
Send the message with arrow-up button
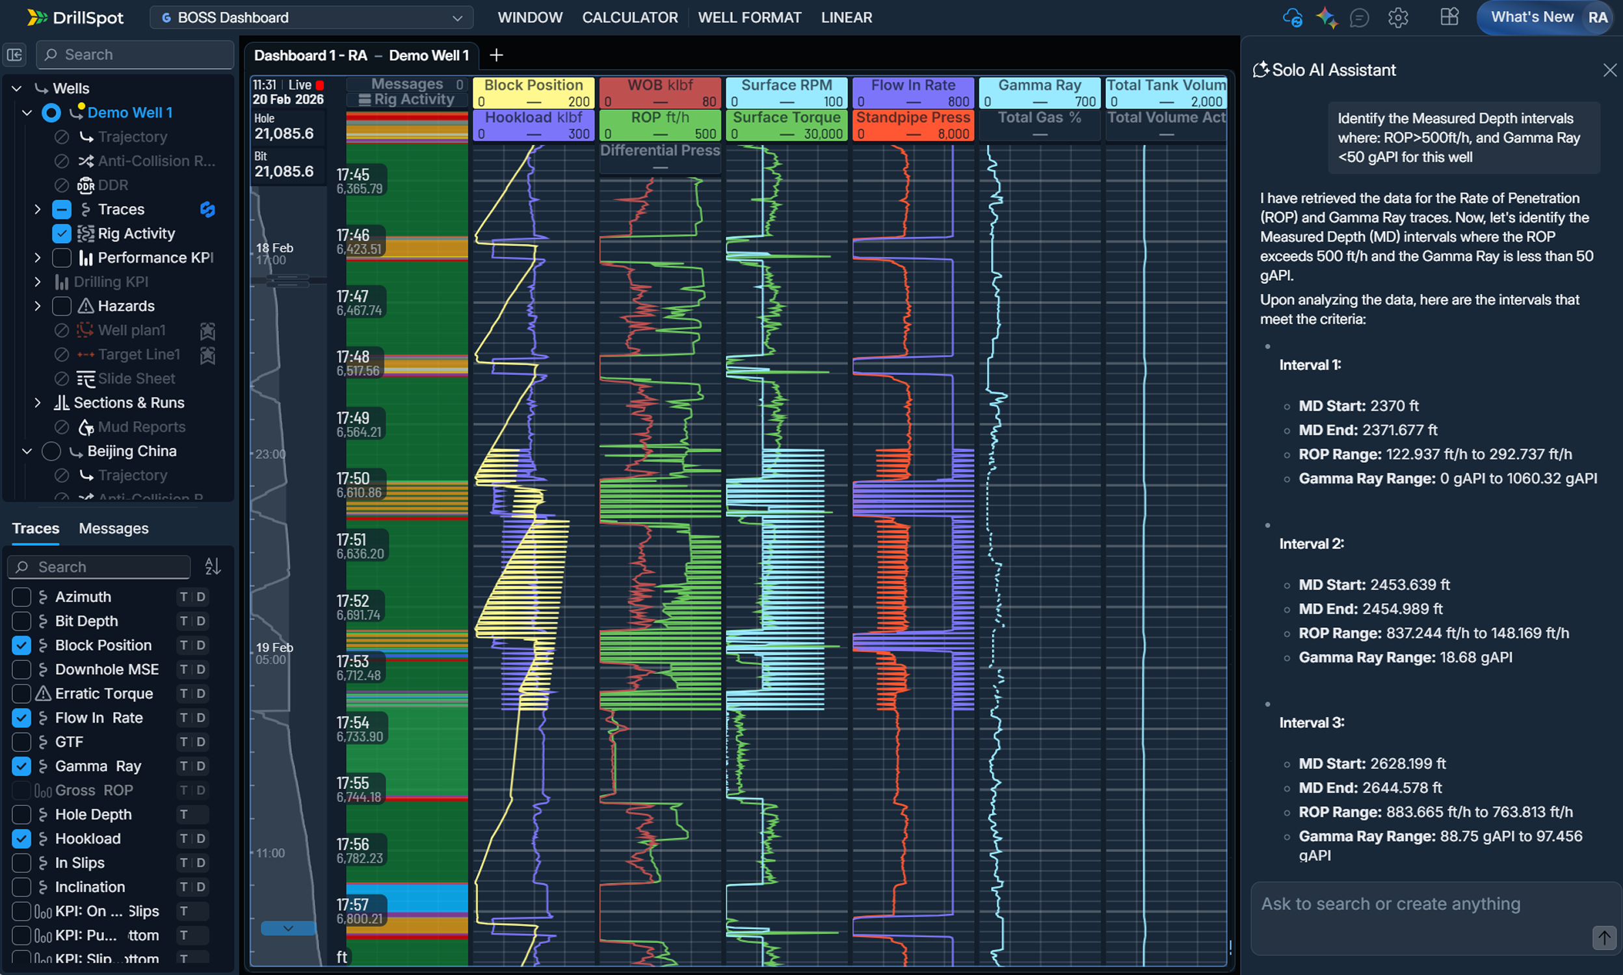coord(1603,937)
